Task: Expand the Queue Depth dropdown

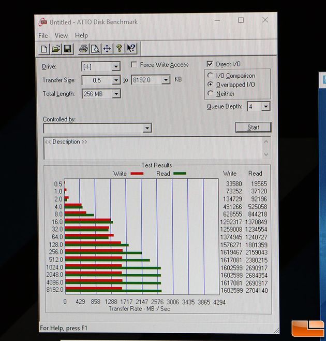Action: tap(265, 107)
